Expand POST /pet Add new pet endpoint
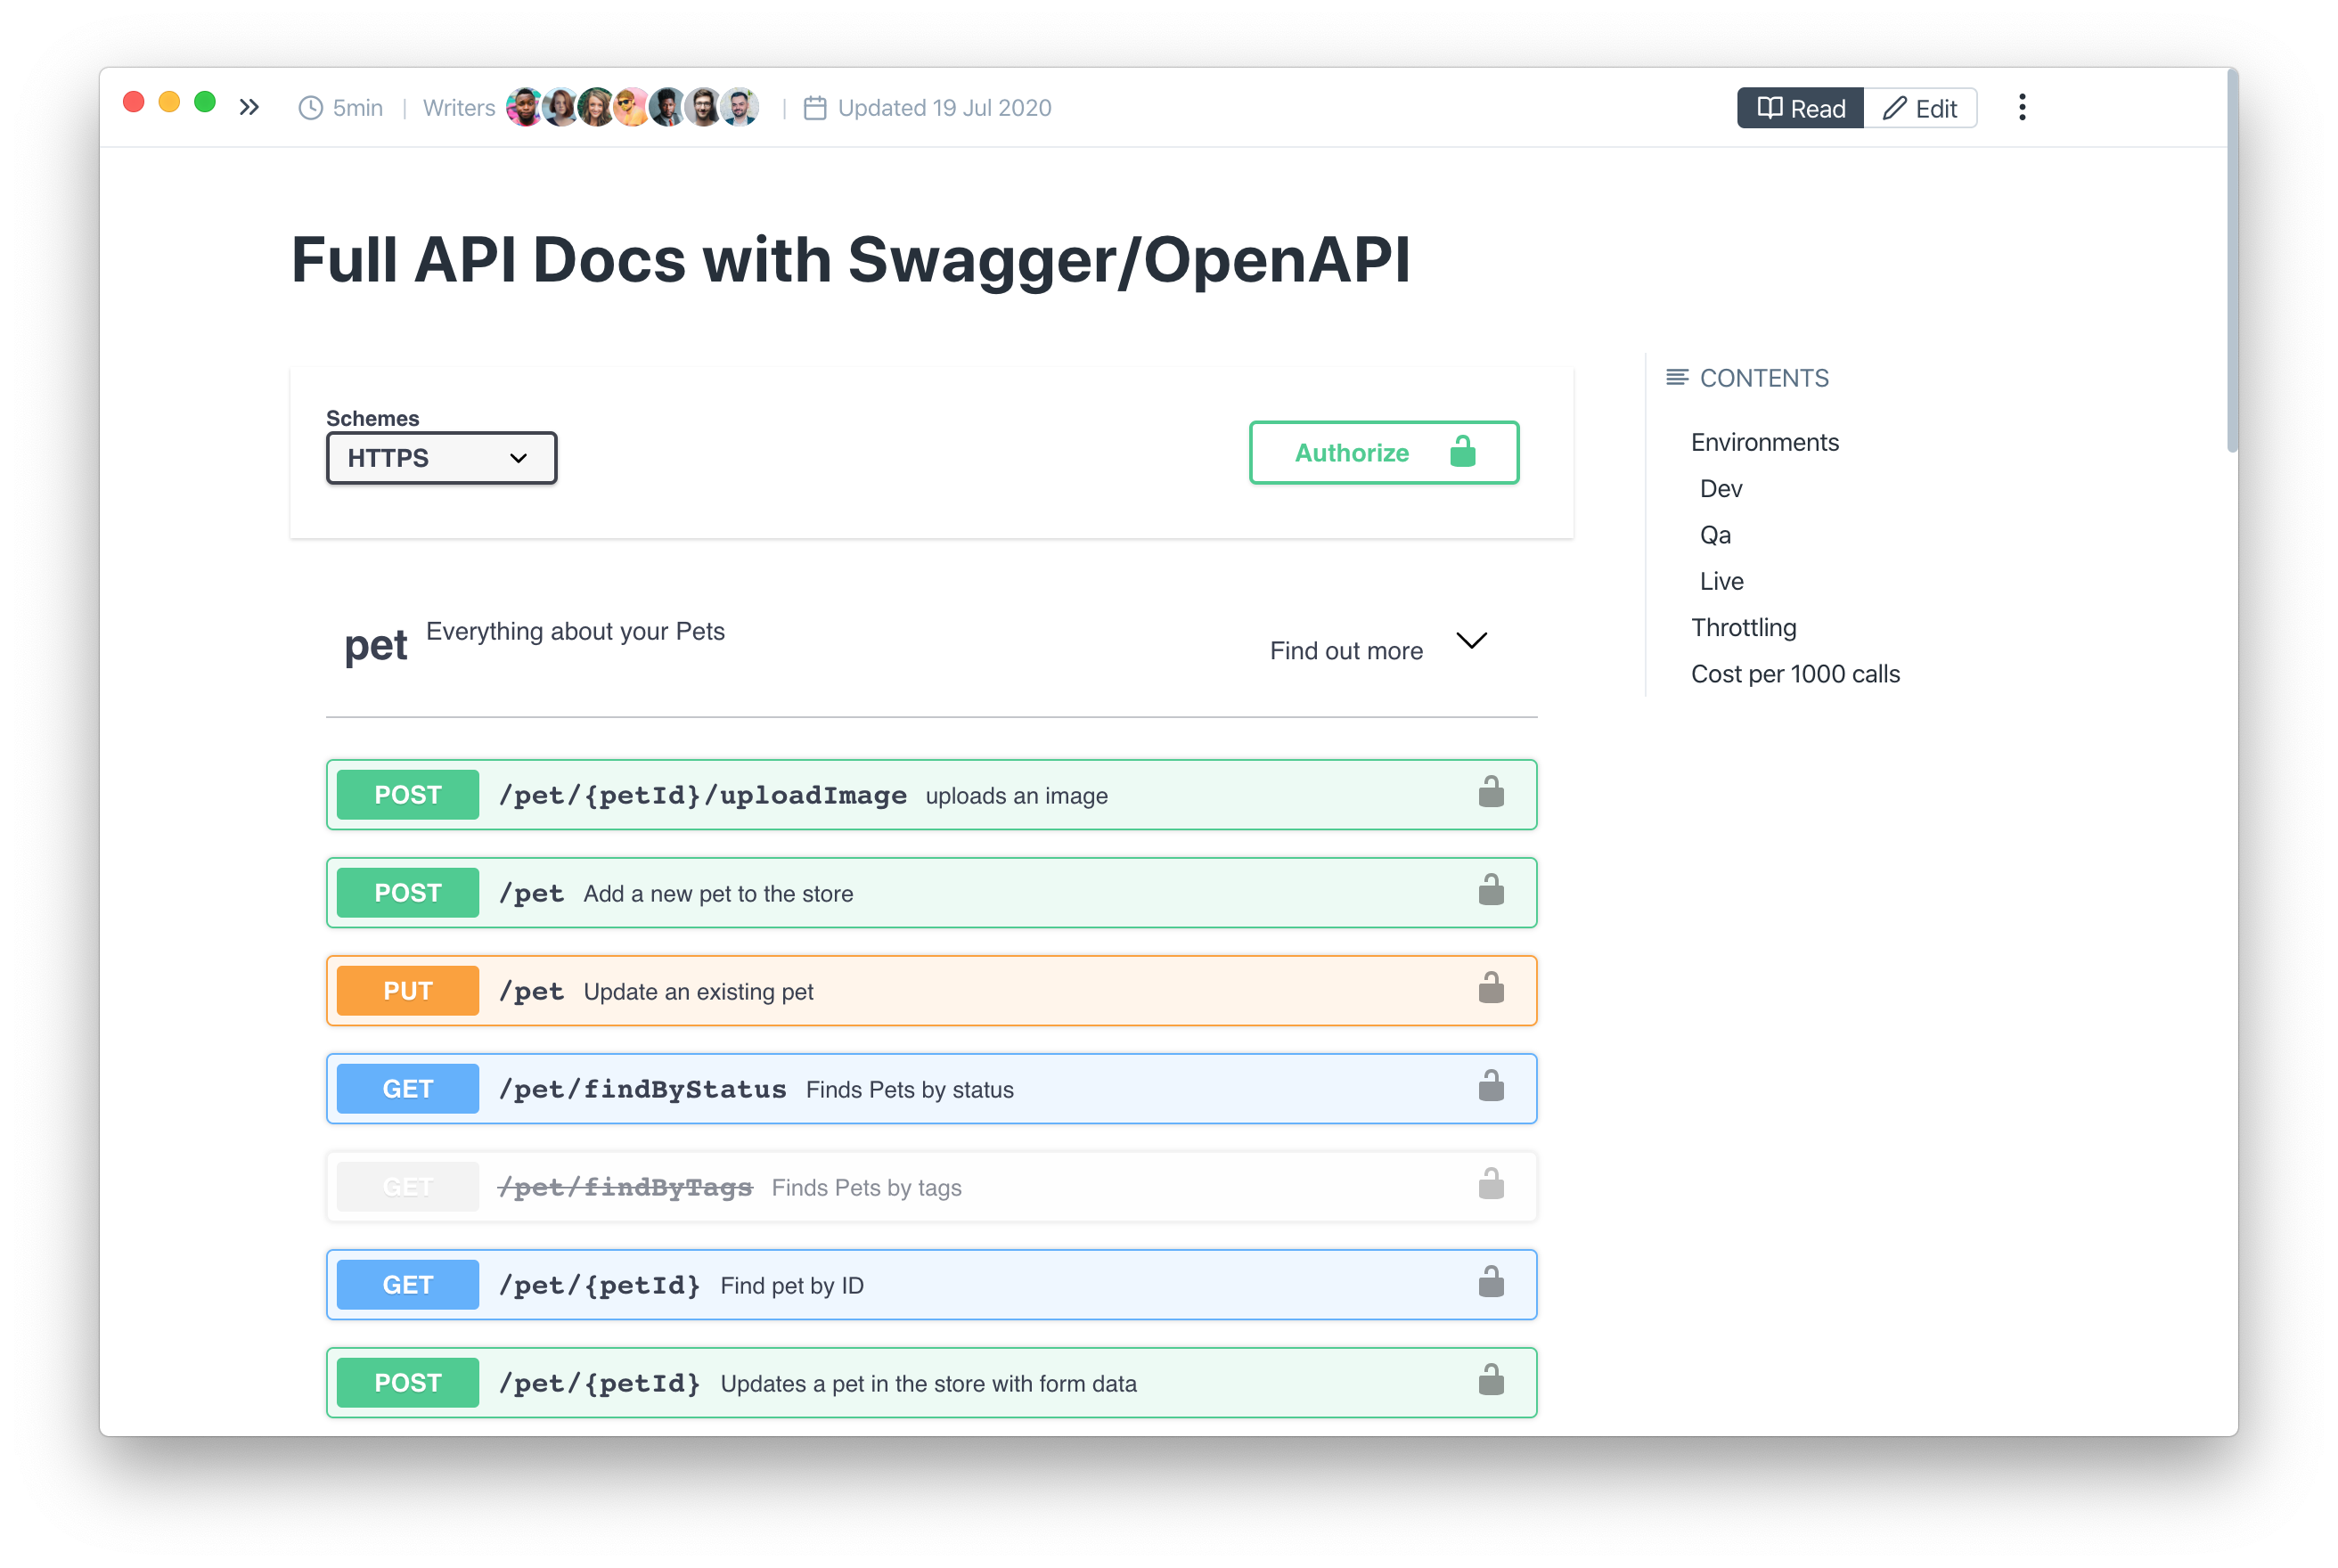This screenshot has height=1568, width=2338. pos(931,893)
